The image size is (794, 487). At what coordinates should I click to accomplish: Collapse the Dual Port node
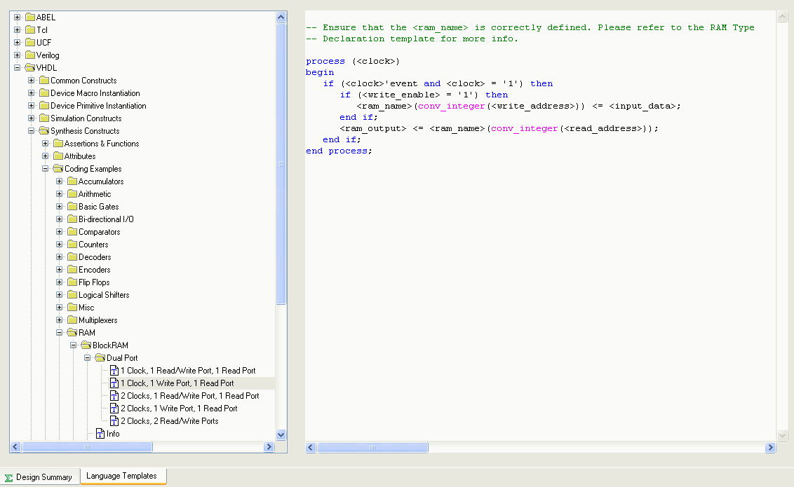88,358
